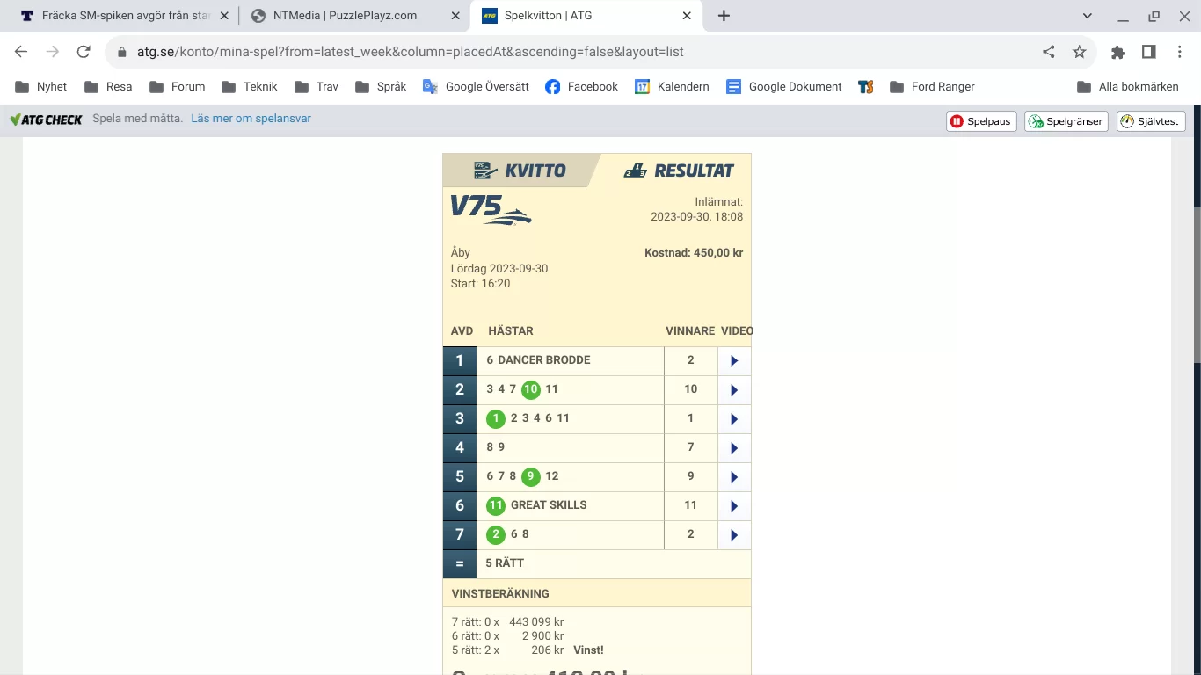Open the browser extensions menu
1201x675 pixels.
click(1118, 52)
